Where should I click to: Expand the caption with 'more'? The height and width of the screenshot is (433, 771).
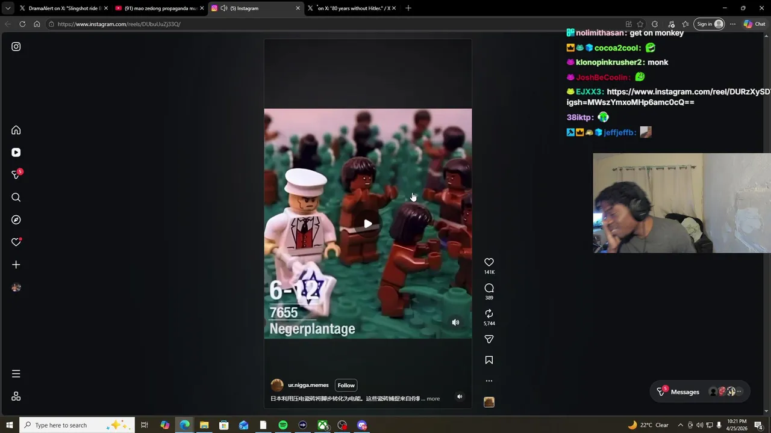(433, 399)
